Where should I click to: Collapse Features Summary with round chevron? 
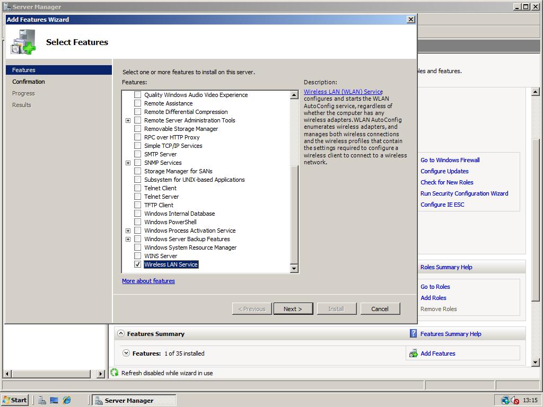click(x=120, y=334)
